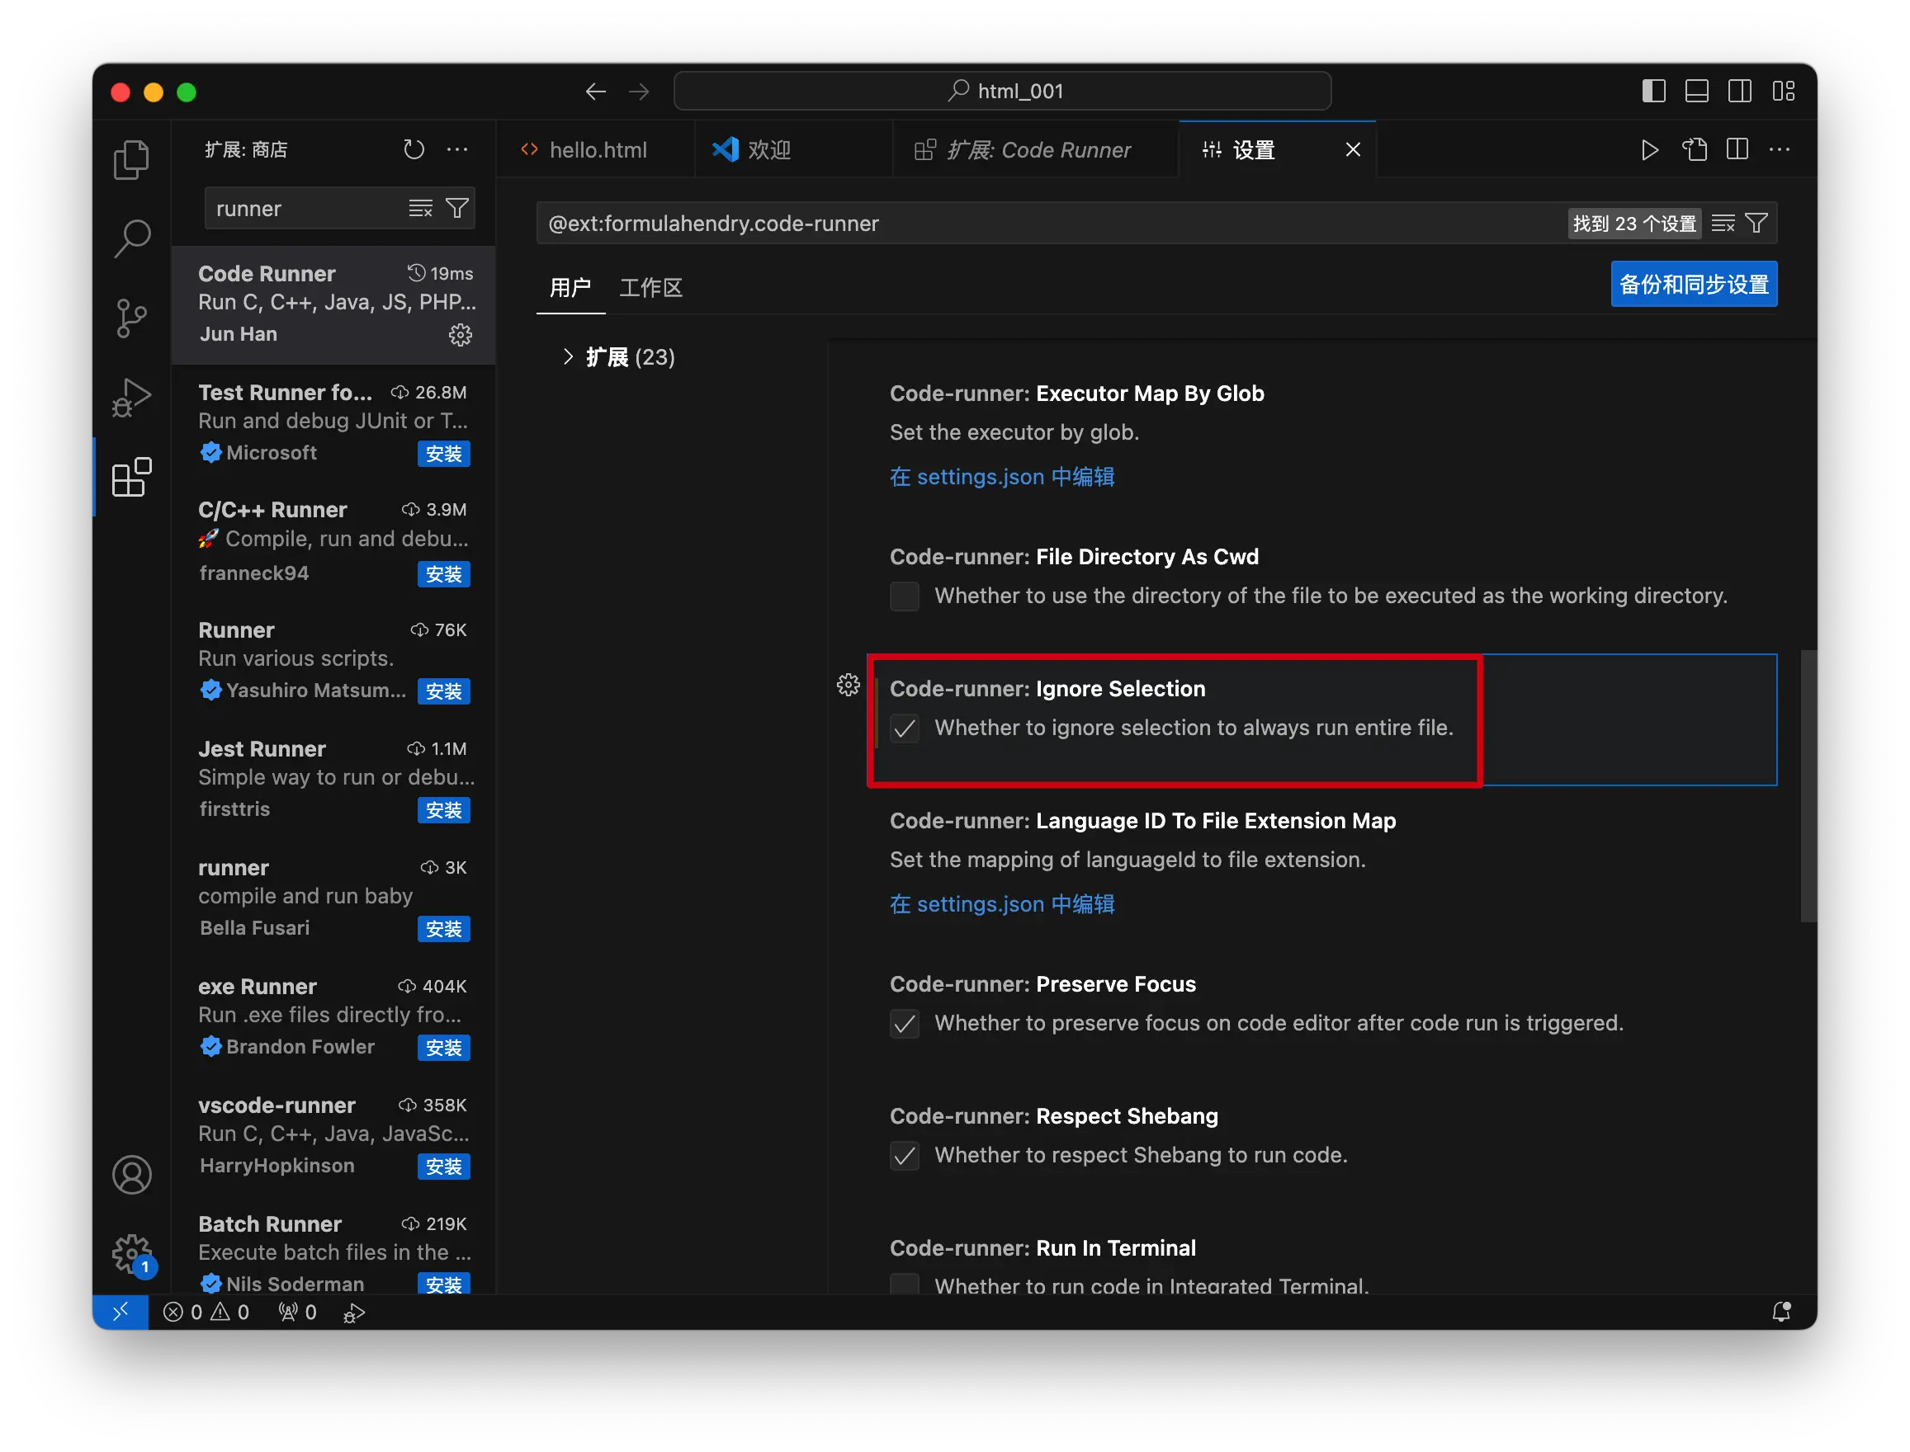Viewport: 1910px width, 1452px height.
Task: Open errors and warnings status bar item
Action: pyautogui.click(x=206, y=1312)
